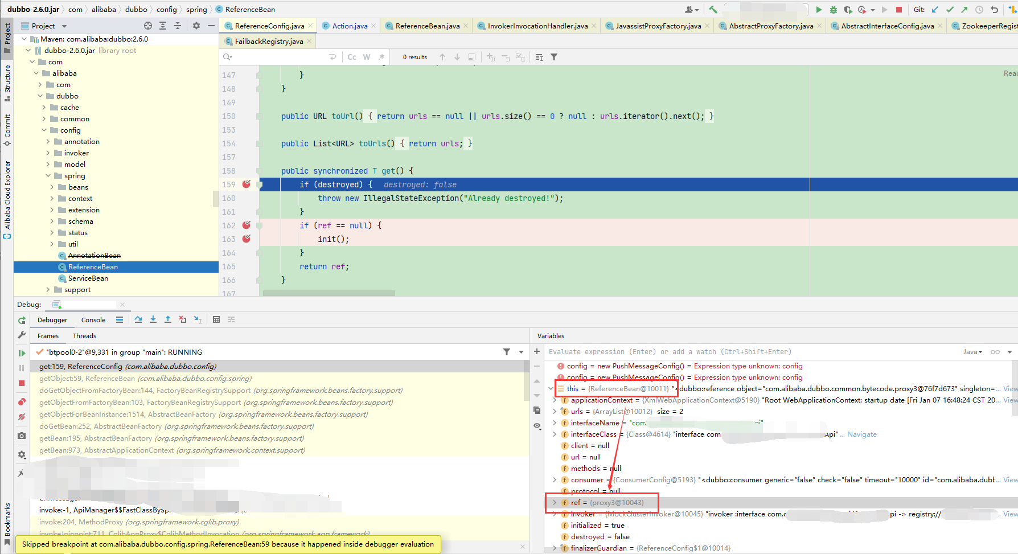Image resolution: width=1018 pixels, height=554 pixels.
Task: Collapse the 'spring' folder in project tree
Action: pos(48,176)
